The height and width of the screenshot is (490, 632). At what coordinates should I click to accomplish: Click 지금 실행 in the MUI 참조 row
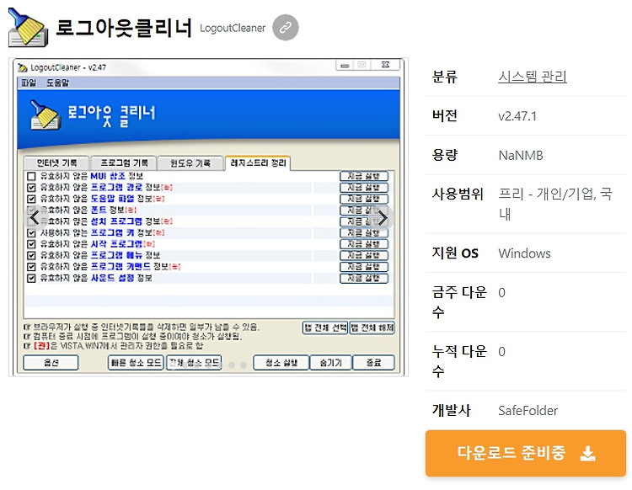click(364, 176)
